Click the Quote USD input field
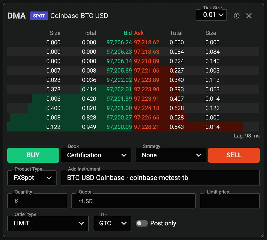 click(x=133, y=201)
